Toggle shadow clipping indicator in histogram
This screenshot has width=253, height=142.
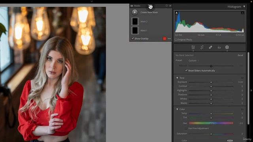177,13
